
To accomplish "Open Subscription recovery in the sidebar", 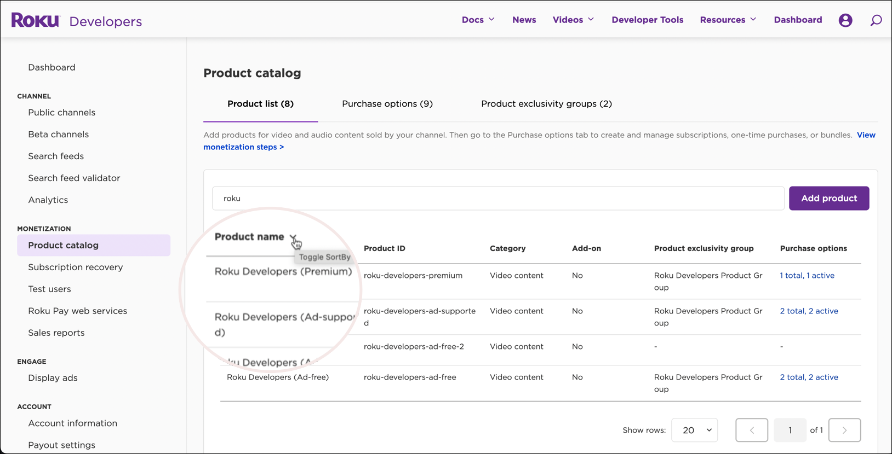I will [x=76, y=267].
